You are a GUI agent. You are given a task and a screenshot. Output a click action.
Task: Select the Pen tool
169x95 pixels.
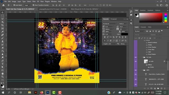point(2,61)
